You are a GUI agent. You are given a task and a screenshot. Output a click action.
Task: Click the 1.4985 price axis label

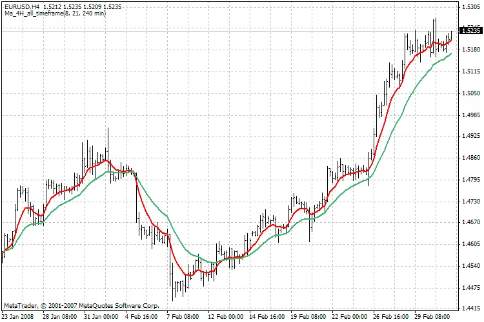(x=471, y=115)
